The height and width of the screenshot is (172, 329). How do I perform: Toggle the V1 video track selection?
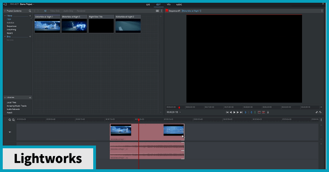[x=10, y=132]
